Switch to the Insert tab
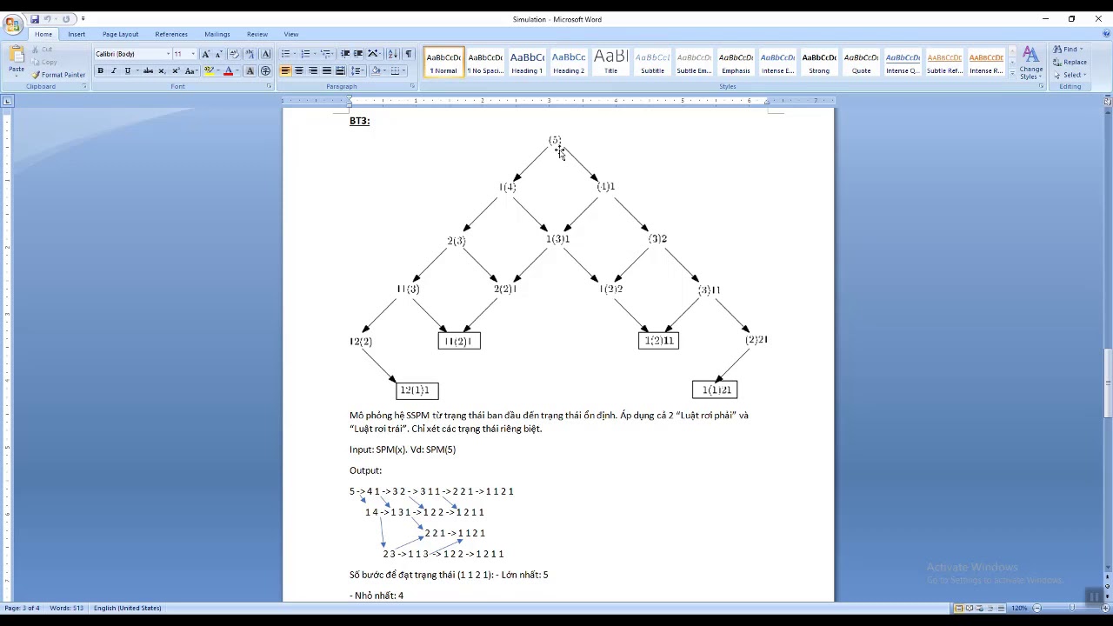This screenshot has height=626, width=1113. click(x=77, y=34)
